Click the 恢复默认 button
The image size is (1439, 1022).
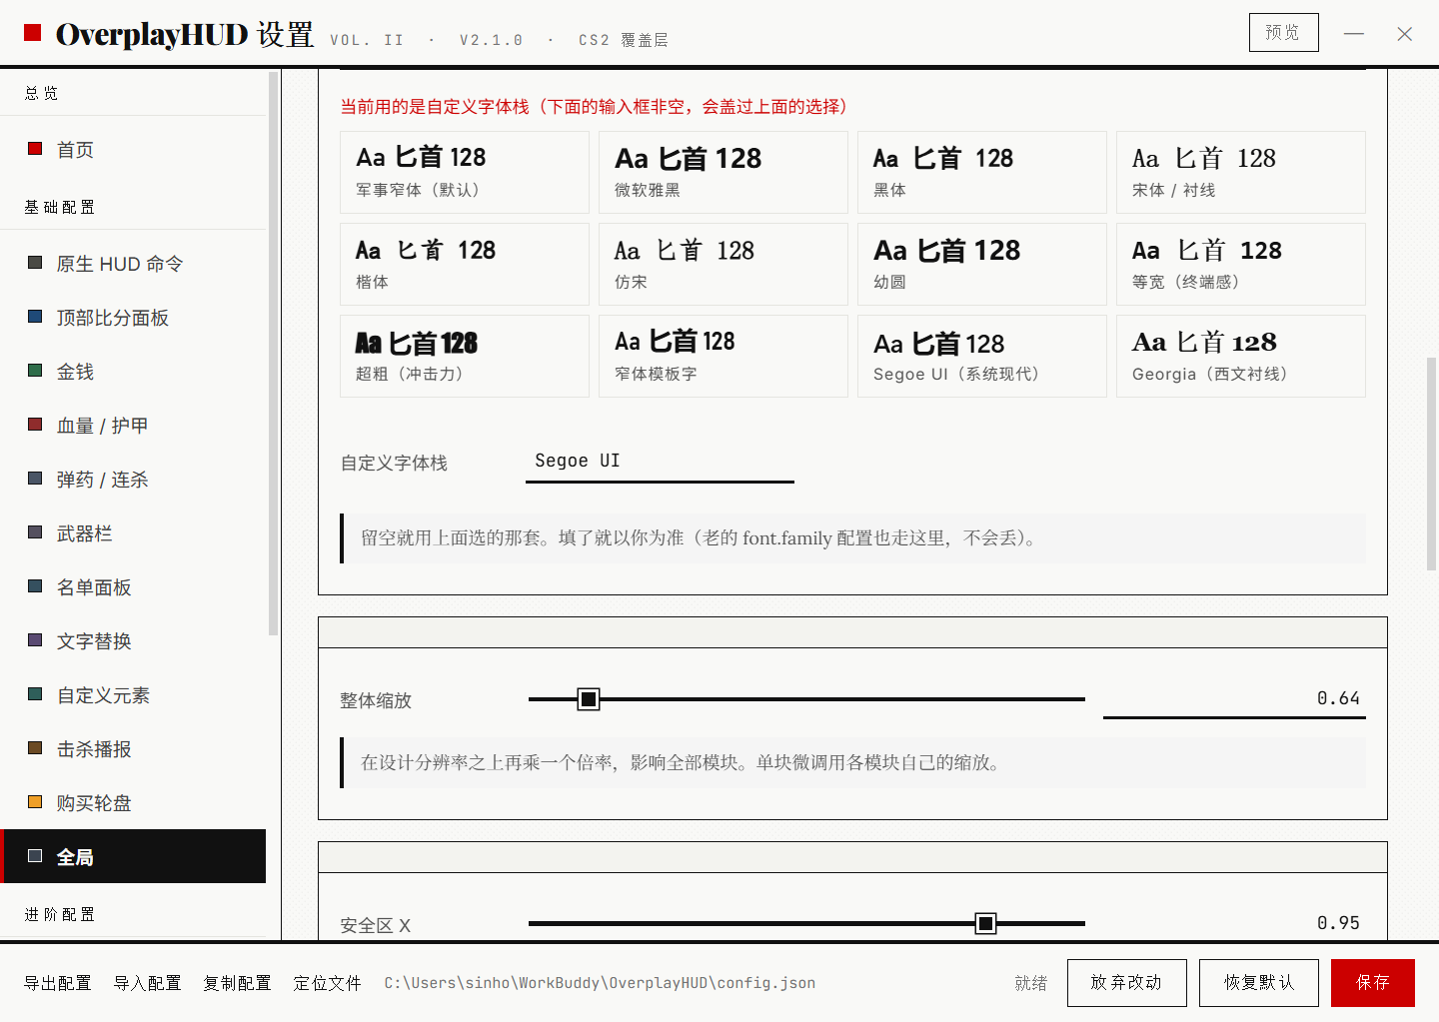(x=1259, y=983)
